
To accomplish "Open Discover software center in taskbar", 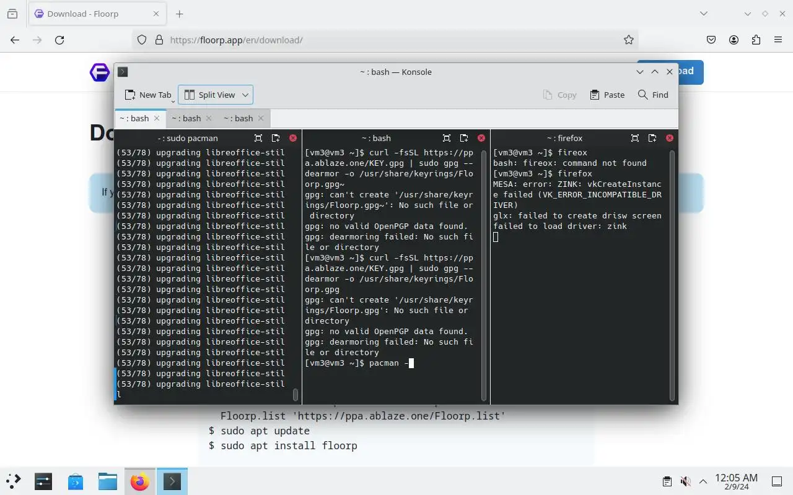I will point(76,481).
